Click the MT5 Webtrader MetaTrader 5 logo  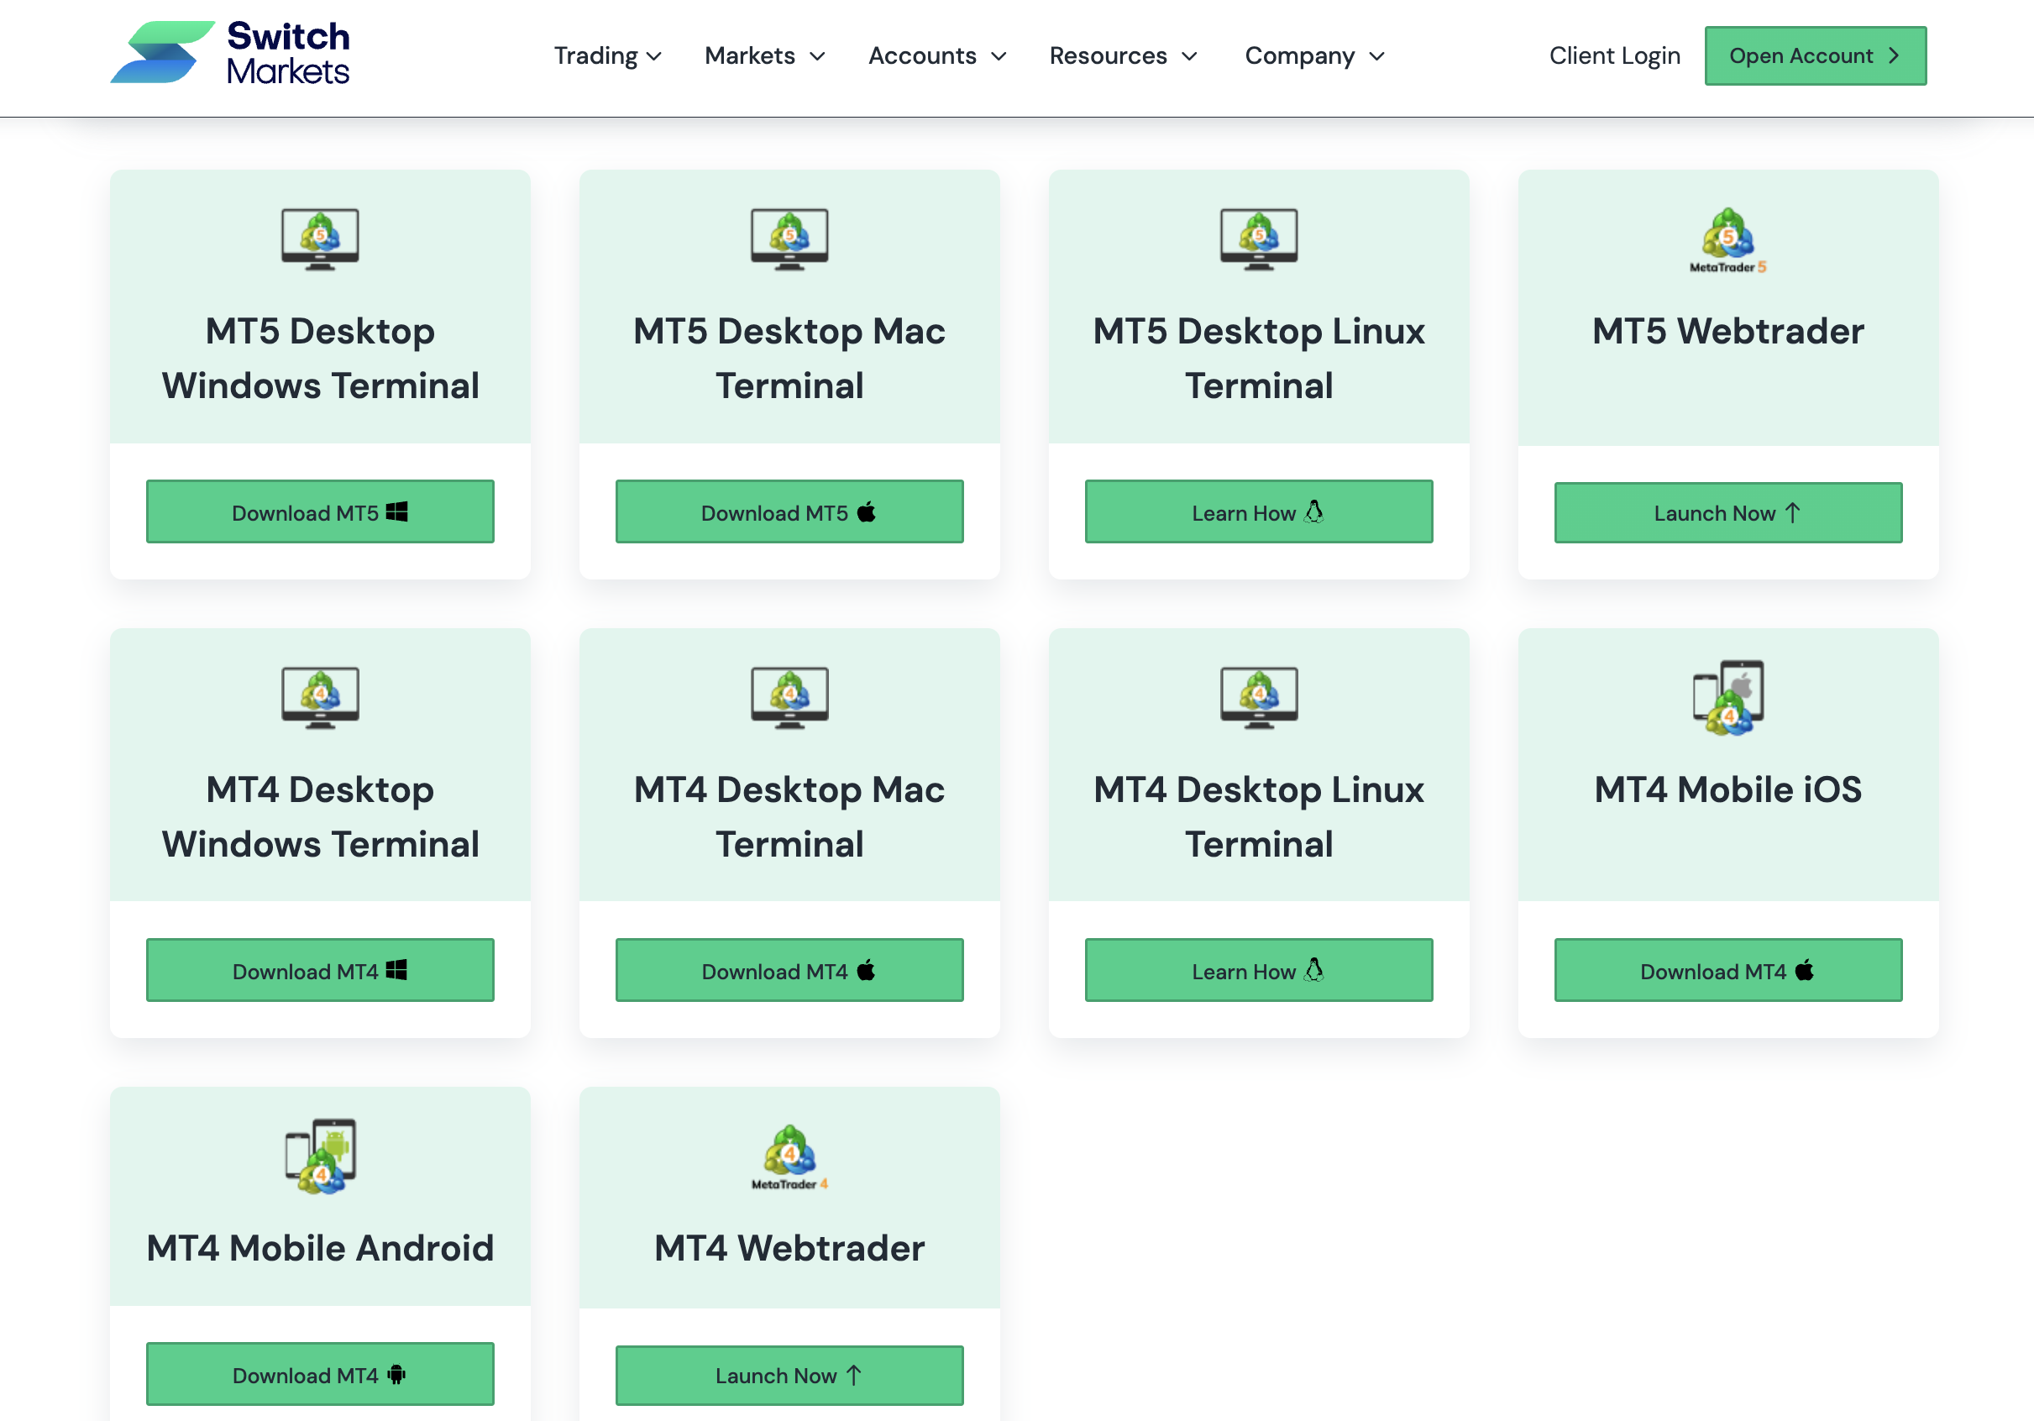[1727, 240]
